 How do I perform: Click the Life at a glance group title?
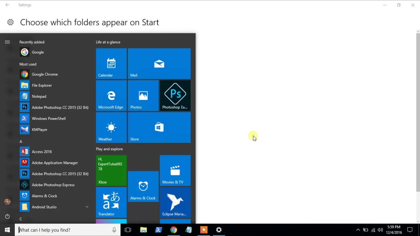[108, 42]
